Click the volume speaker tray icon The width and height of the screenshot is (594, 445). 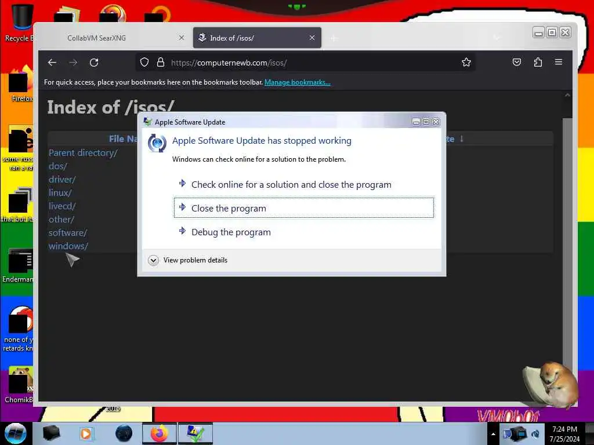(x=535, y=433)
